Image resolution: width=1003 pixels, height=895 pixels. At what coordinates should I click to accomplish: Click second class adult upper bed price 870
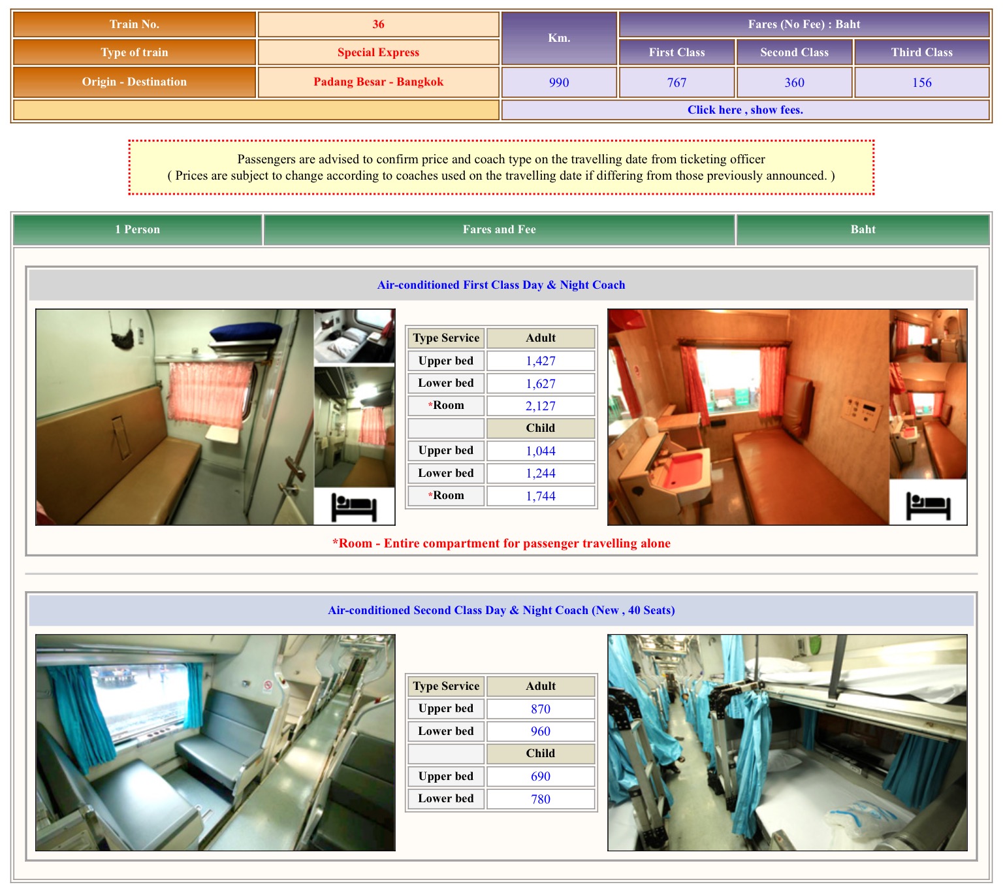(541, 709)
